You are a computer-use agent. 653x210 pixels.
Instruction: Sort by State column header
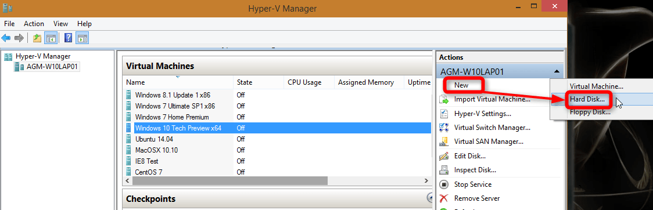pyautogui.click(x=259, y=82)
